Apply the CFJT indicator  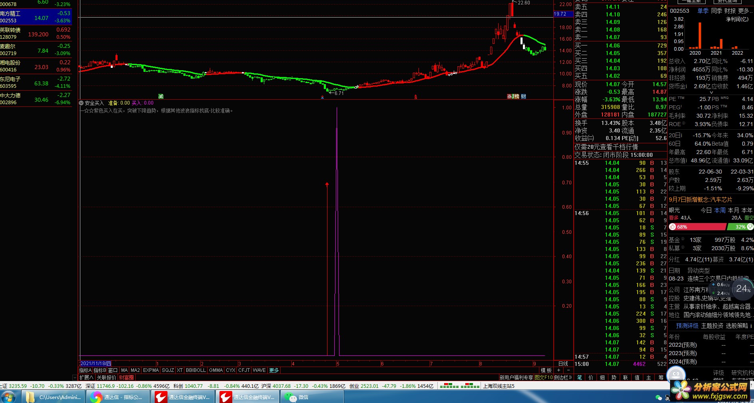[244, 370]
